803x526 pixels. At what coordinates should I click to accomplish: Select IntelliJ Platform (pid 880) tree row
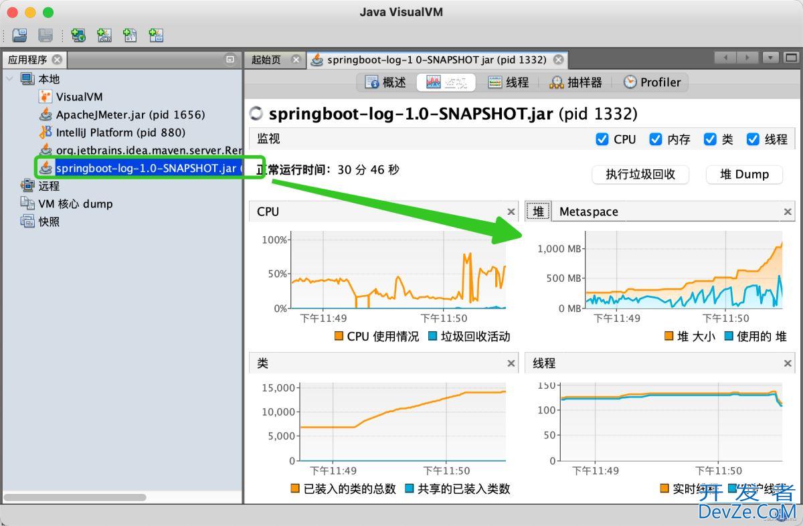click(x=120, y=132)
